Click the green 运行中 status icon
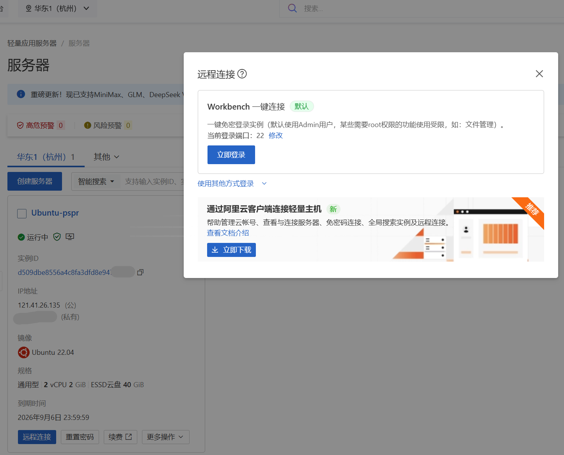564x455 pixels. pyautogui.click(x=21, y=237)
